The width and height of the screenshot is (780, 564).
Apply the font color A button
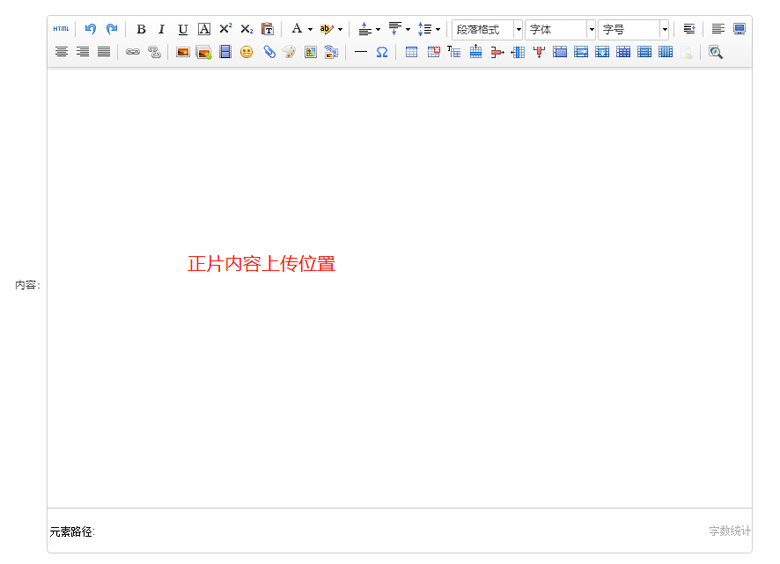297,29
